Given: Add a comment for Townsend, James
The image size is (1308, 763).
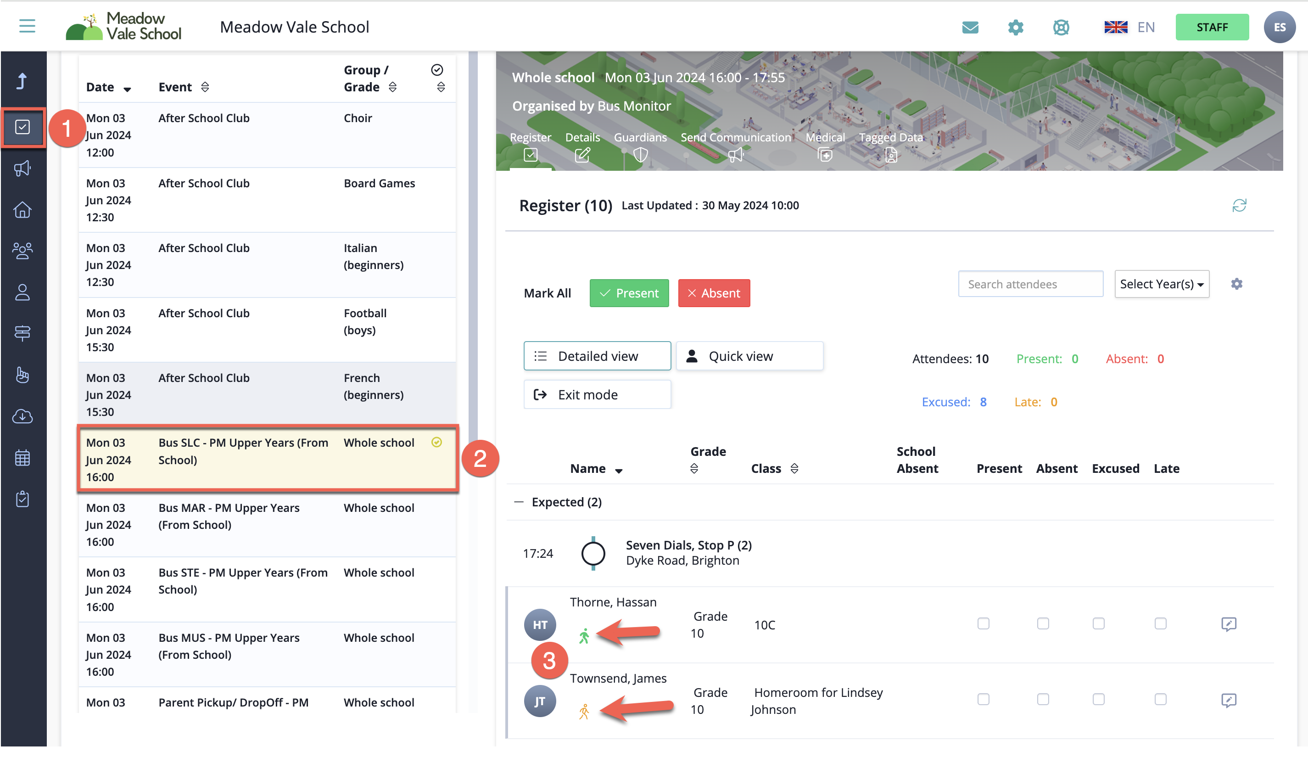Looking at the screenshot, I should click(x=1229, y=700).
